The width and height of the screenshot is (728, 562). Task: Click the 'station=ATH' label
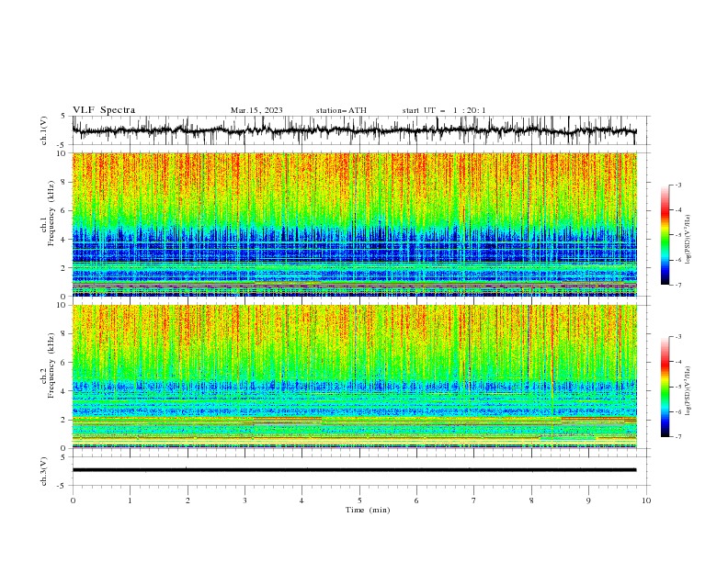(x=341, y=110)
